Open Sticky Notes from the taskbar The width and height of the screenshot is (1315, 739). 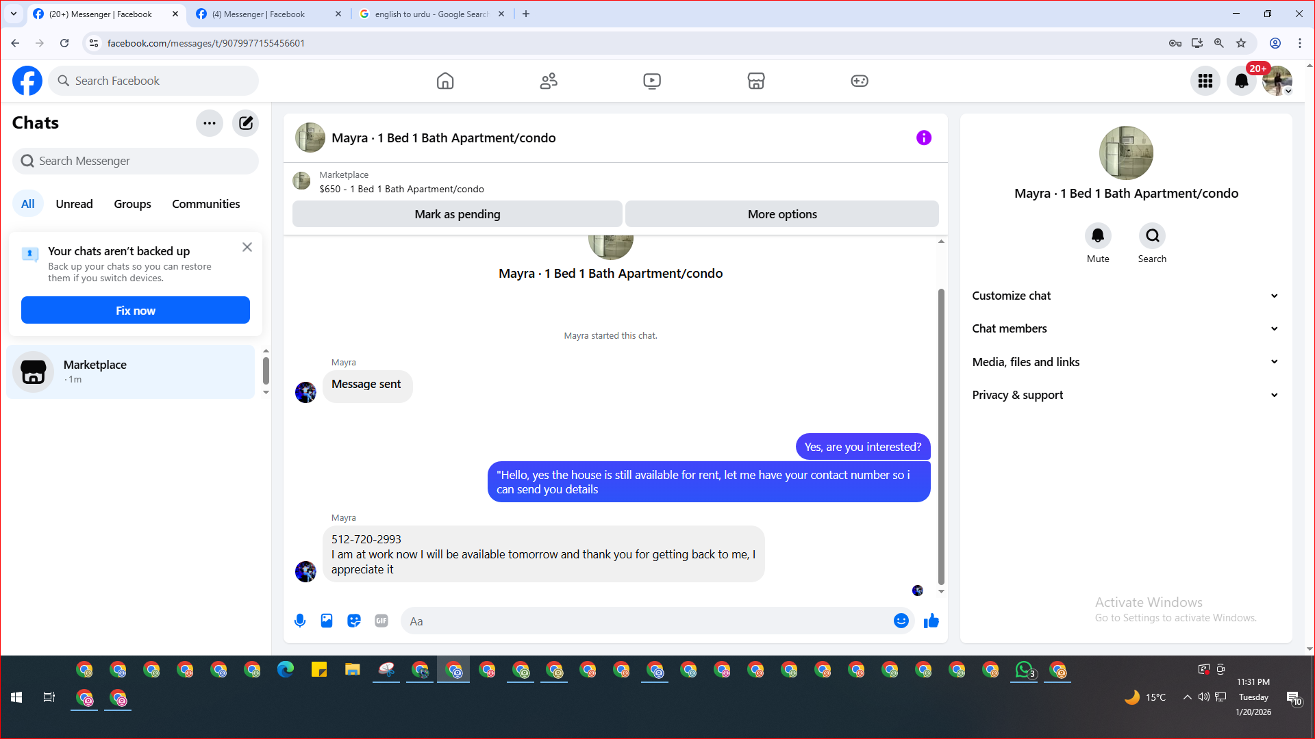(319, 670)
